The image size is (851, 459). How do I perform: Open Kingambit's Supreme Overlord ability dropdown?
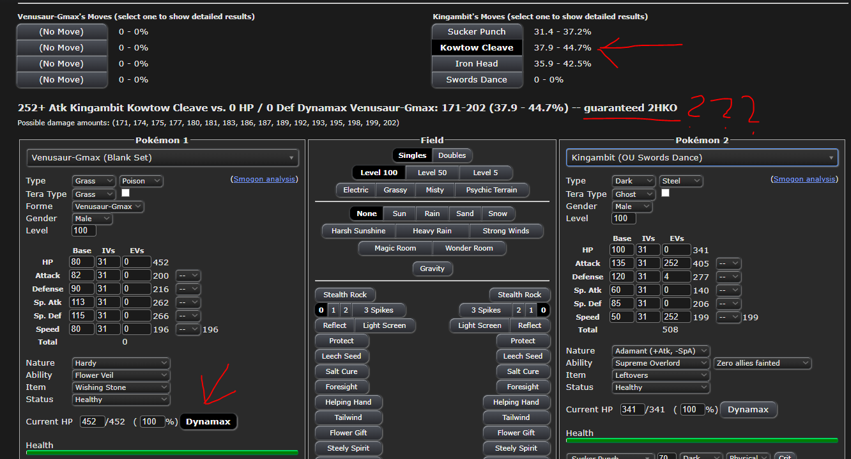pos(661,363)
